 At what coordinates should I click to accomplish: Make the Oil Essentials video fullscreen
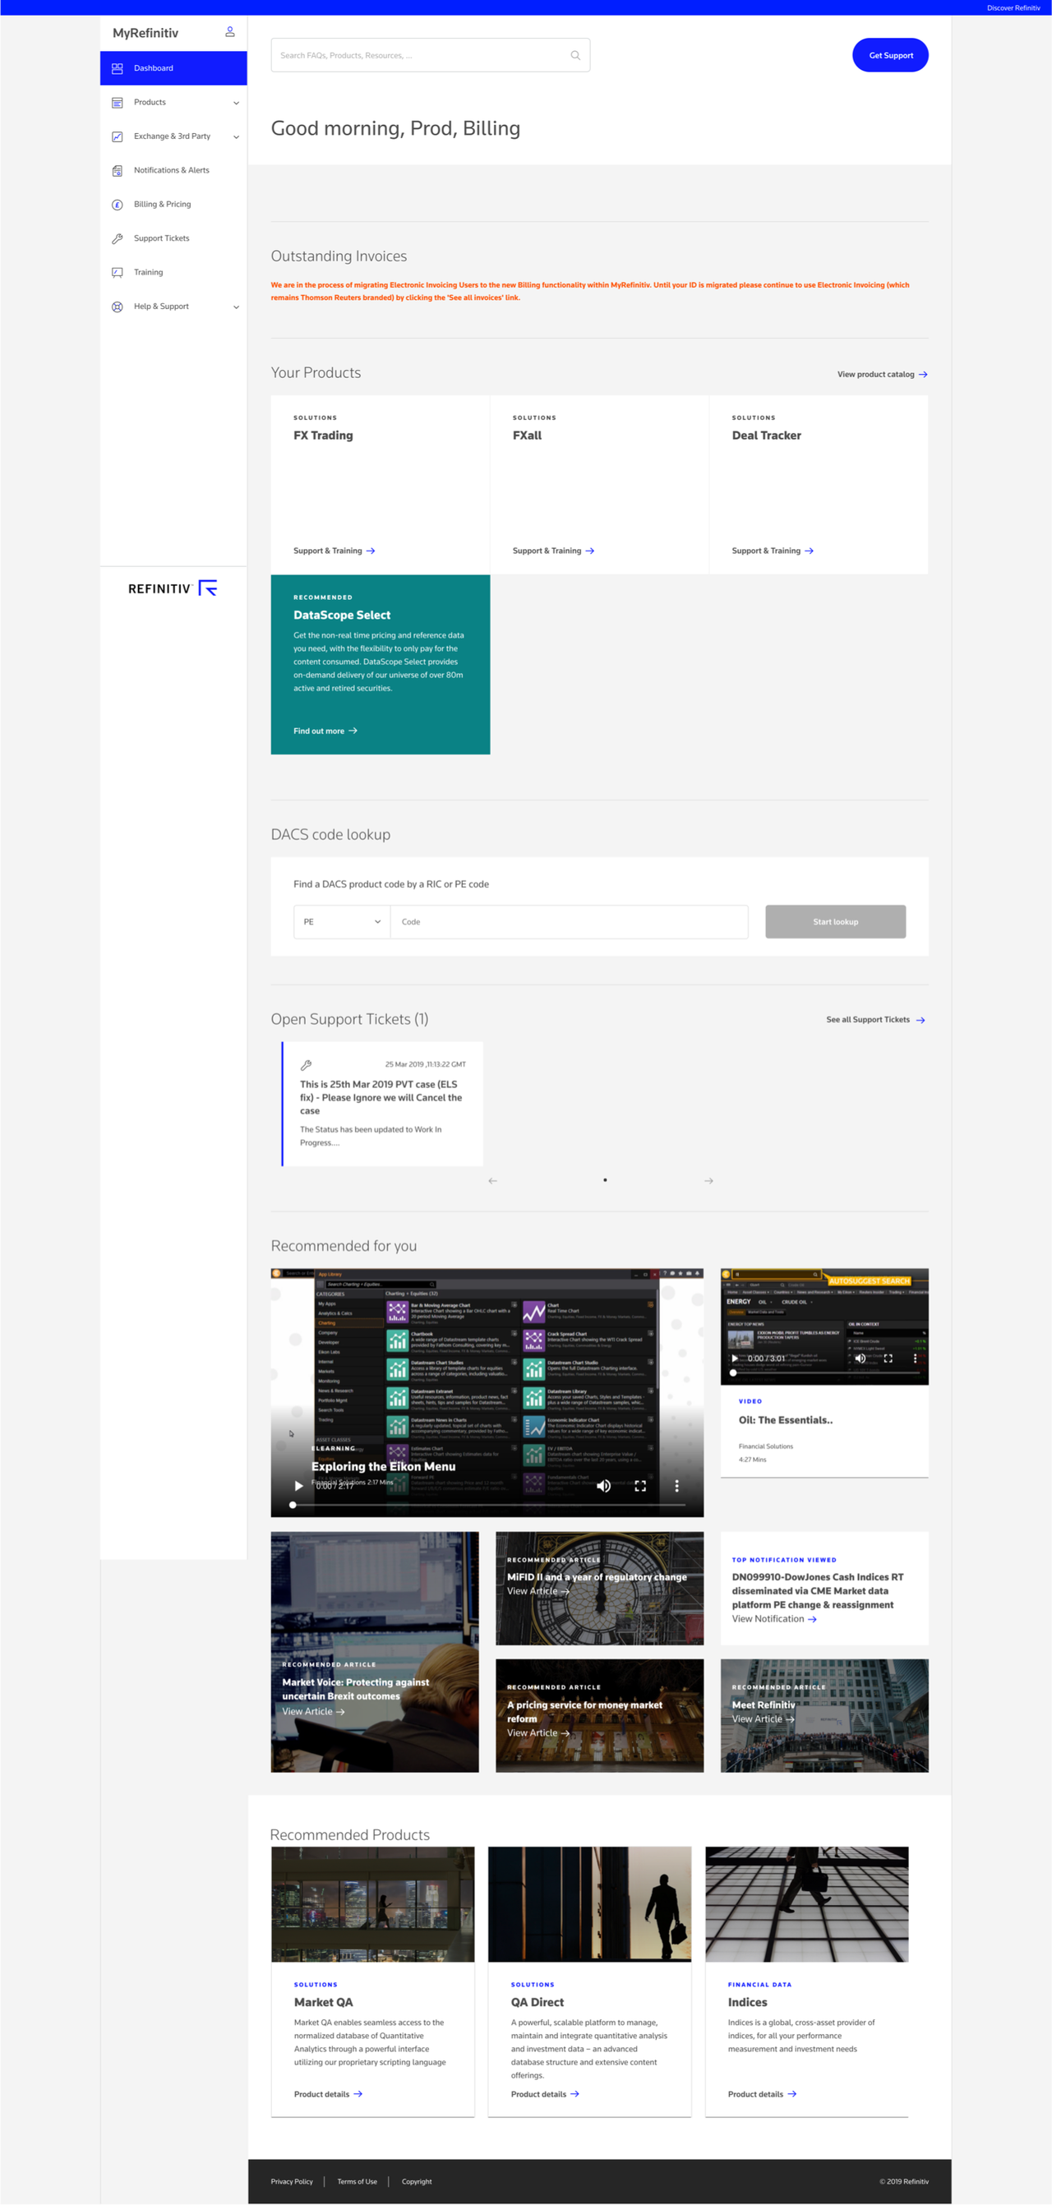(888, 1359)
